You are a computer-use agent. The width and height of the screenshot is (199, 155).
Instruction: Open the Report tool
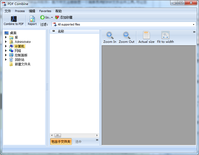pos(32,19)
